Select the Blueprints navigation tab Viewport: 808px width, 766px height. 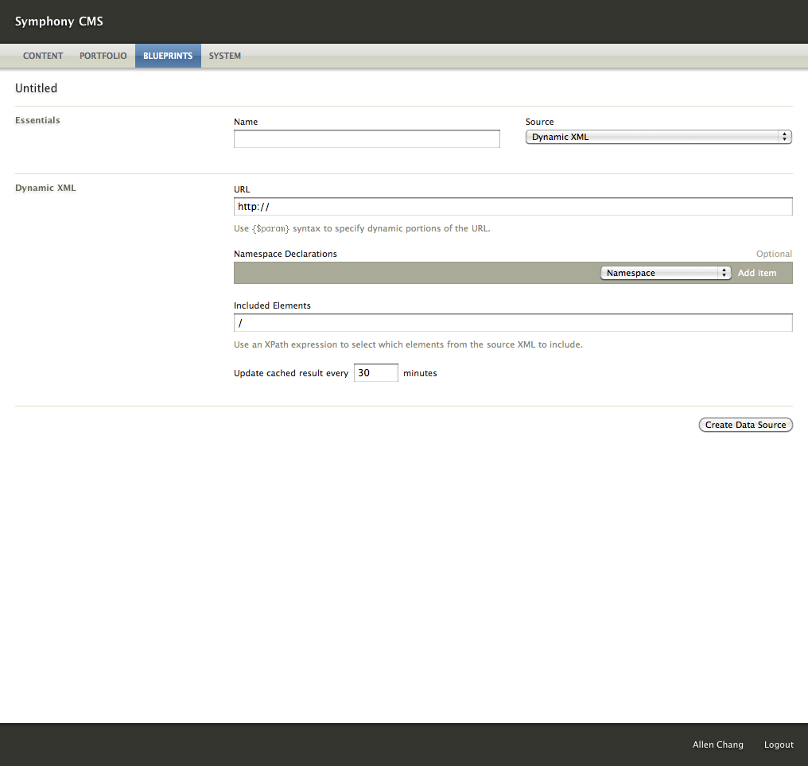tap(168, 56)
